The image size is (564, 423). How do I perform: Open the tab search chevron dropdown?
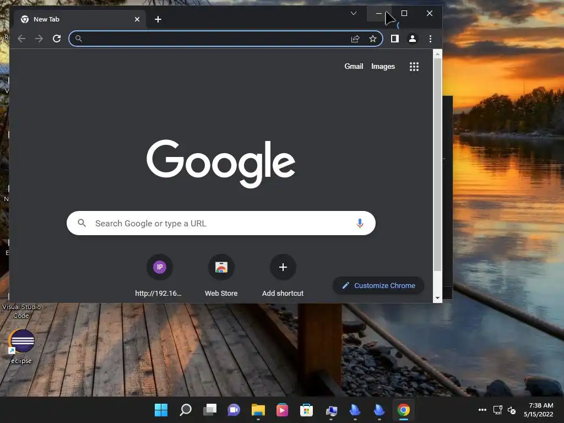pyautogui.click(x=354, y=13)
